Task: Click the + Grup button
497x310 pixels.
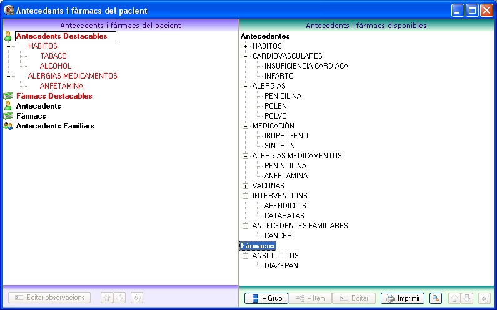Action: (266, 298)
